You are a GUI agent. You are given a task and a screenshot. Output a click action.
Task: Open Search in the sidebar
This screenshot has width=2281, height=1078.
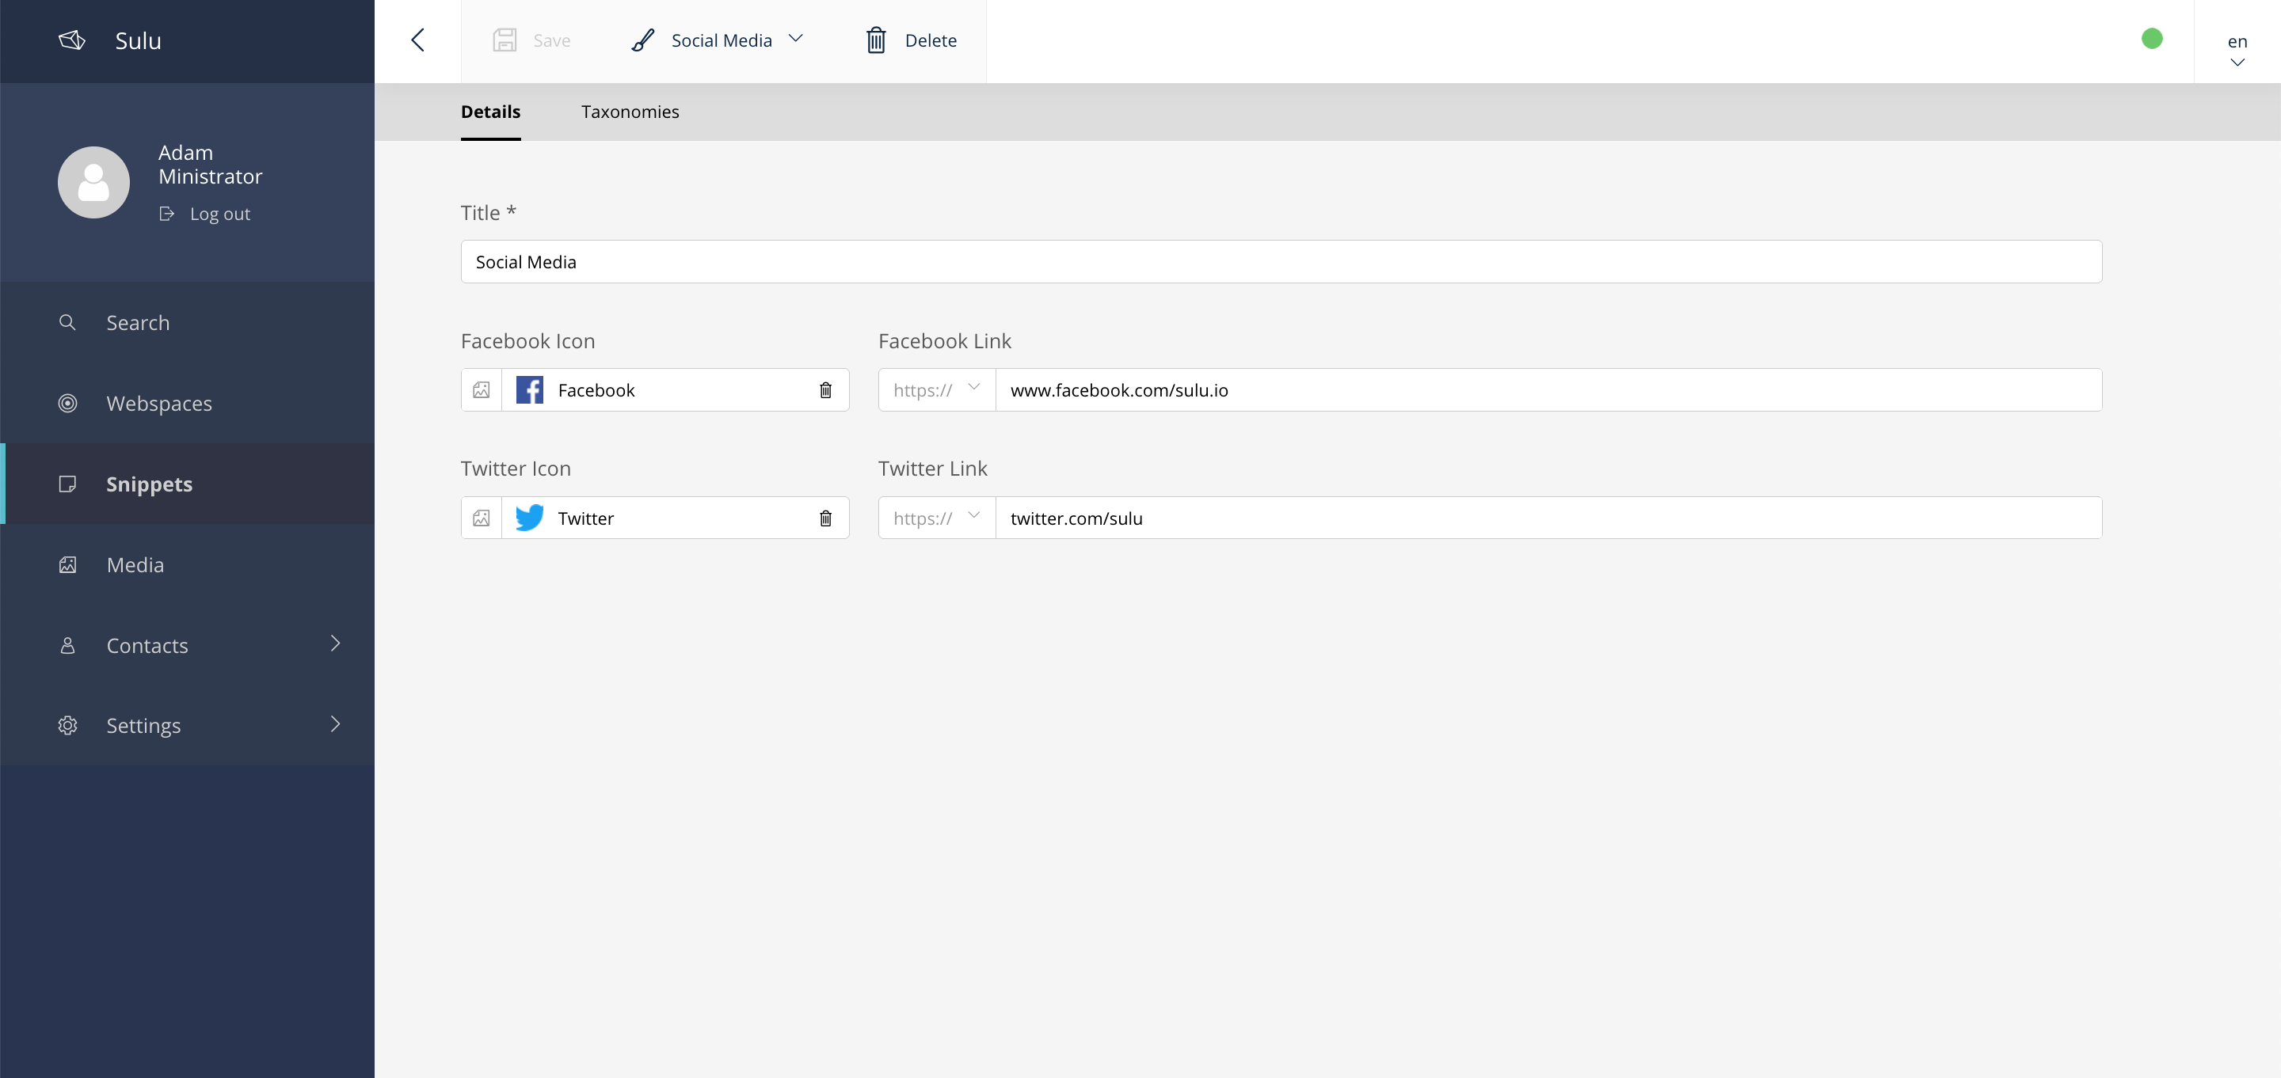(188, 322)
